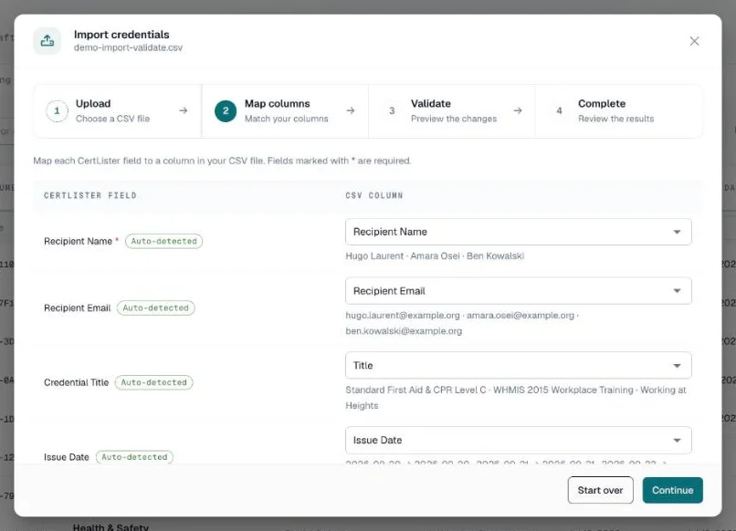The image size is (736, 531).
Task: Click the Recipient Email field label
Action: click(x=77, y=307)
